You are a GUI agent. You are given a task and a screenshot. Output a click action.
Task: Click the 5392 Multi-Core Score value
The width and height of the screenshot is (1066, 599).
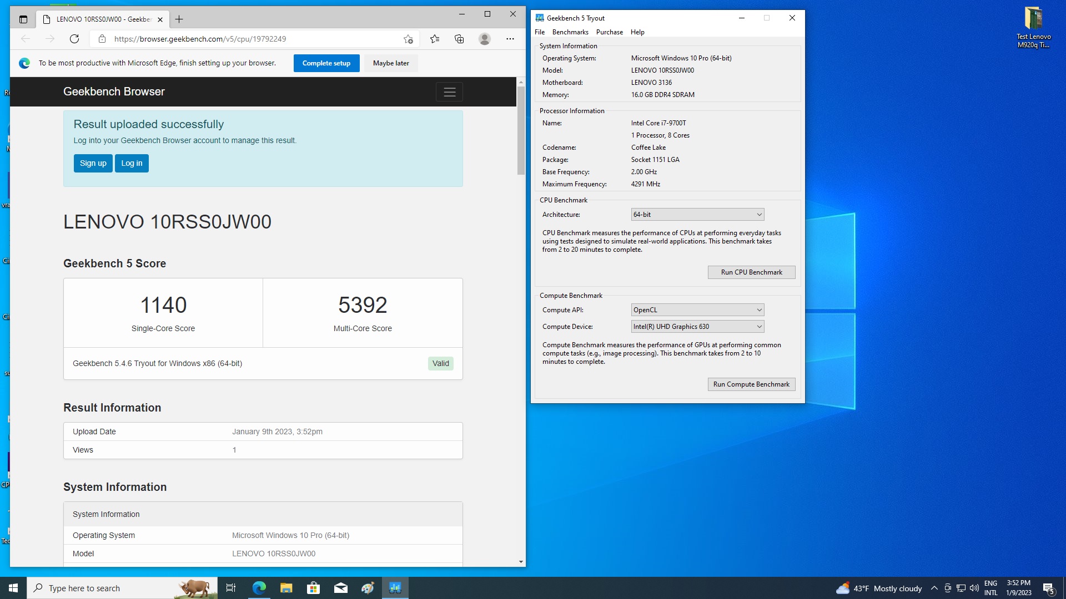363,305
